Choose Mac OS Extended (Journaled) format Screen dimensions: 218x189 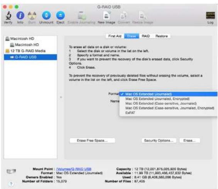click(x=168, y=94)
